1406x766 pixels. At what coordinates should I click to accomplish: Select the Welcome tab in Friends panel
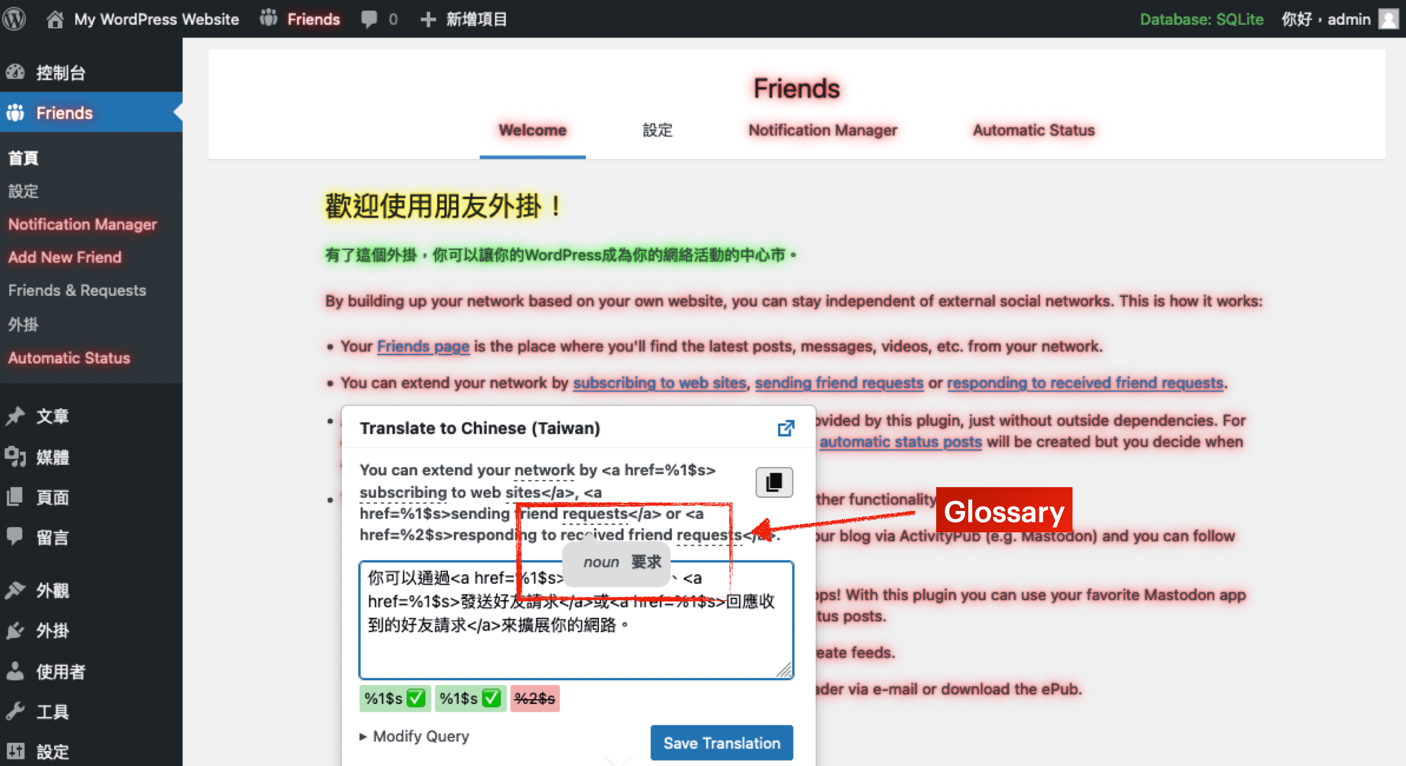coord(531,130)
